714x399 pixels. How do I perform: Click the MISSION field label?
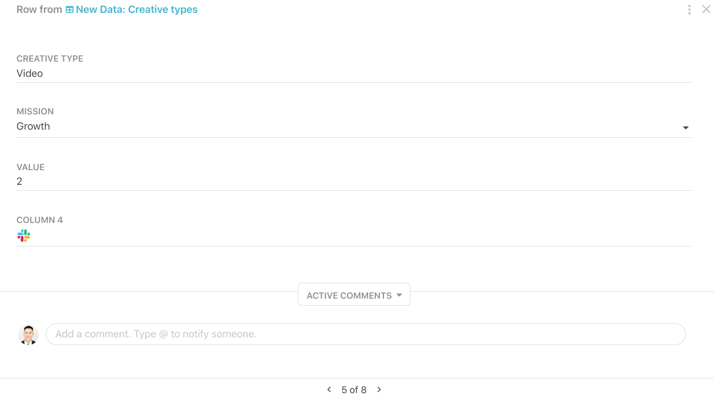click(35, 111)
